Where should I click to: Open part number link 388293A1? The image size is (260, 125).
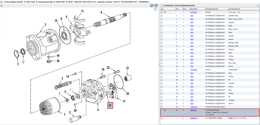click(x=194, y=118)
